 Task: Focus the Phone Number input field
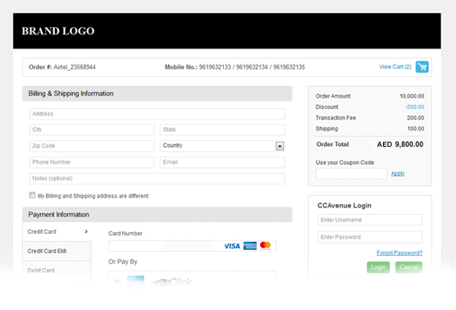click(x=92, y=162)
